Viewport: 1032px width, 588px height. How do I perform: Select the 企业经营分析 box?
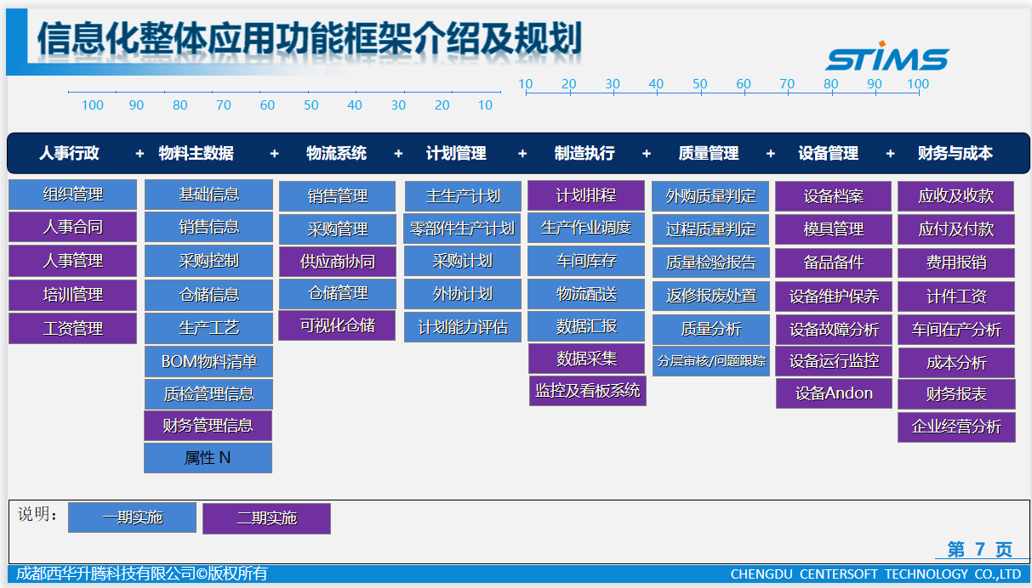click(x=956, y=427)
